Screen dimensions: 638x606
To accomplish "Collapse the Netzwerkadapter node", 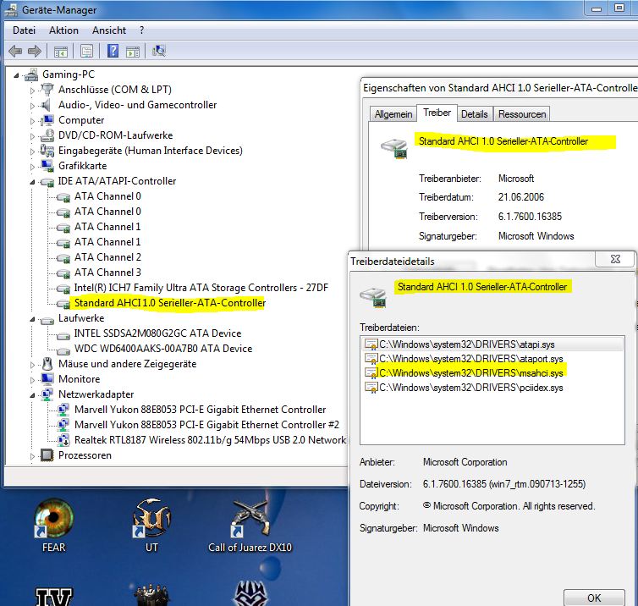I will coord(32,395).
